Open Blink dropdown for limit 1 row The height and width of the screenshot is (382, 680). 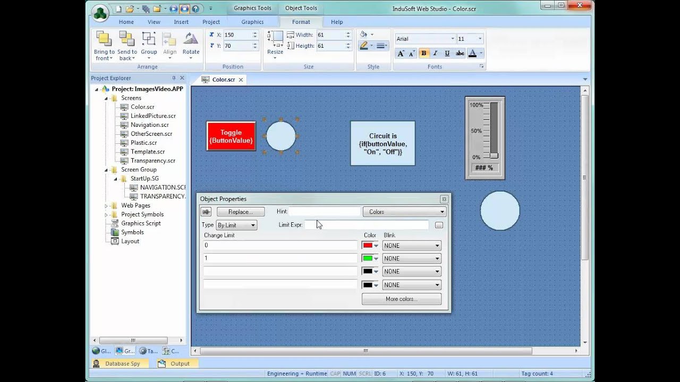pos(412,258)
